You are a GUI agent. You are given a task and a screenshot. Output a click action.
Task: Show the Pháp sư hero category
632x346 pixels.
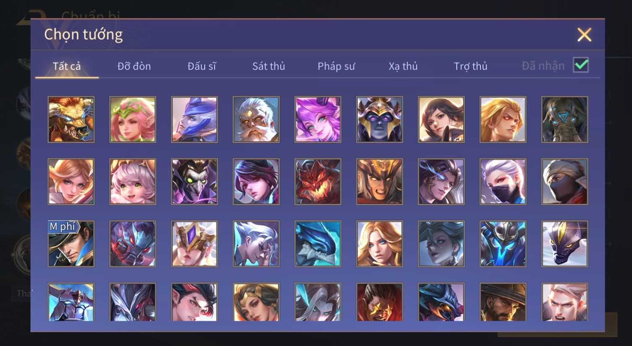pos(336,66)
